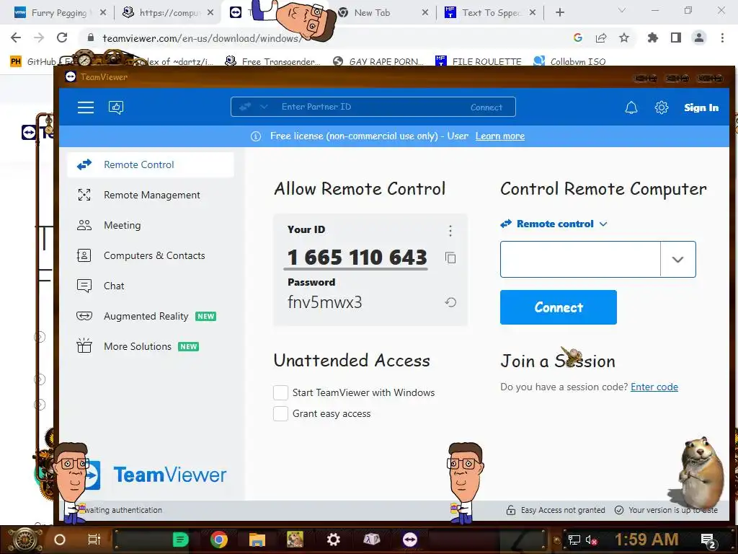Click the ID 1 665 110 643
The image size is (738, 554).
tap(357, 258)
